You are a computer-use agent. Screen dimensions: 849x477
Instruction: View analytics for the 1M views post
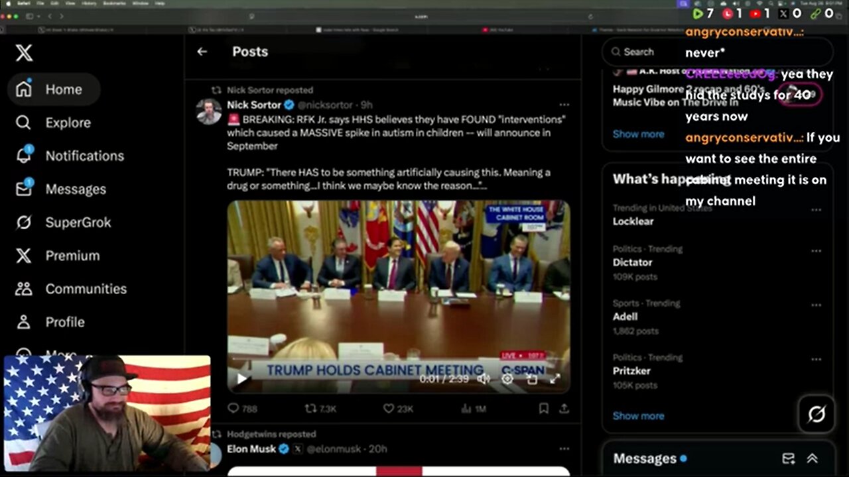pos(473,409)
